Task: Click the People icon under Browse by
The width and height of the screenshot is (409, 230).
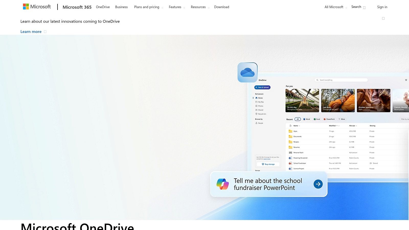Action: [256, 123]
